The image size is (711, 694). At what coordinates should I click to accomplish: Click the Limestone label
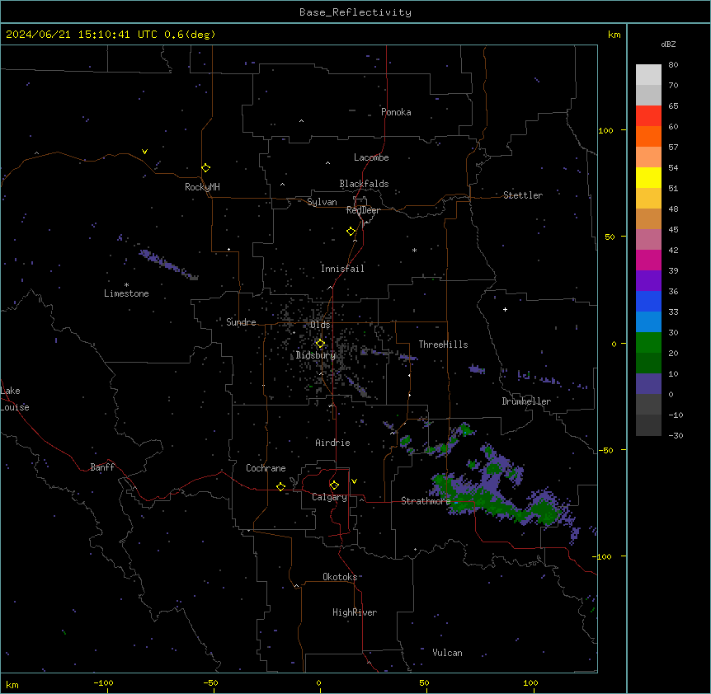tap(126, 293)
